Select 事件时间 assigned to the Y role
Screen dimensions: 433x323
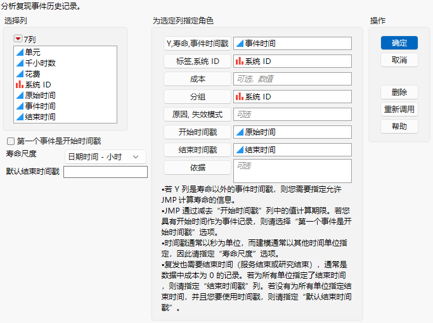click(x=292, y=44)
